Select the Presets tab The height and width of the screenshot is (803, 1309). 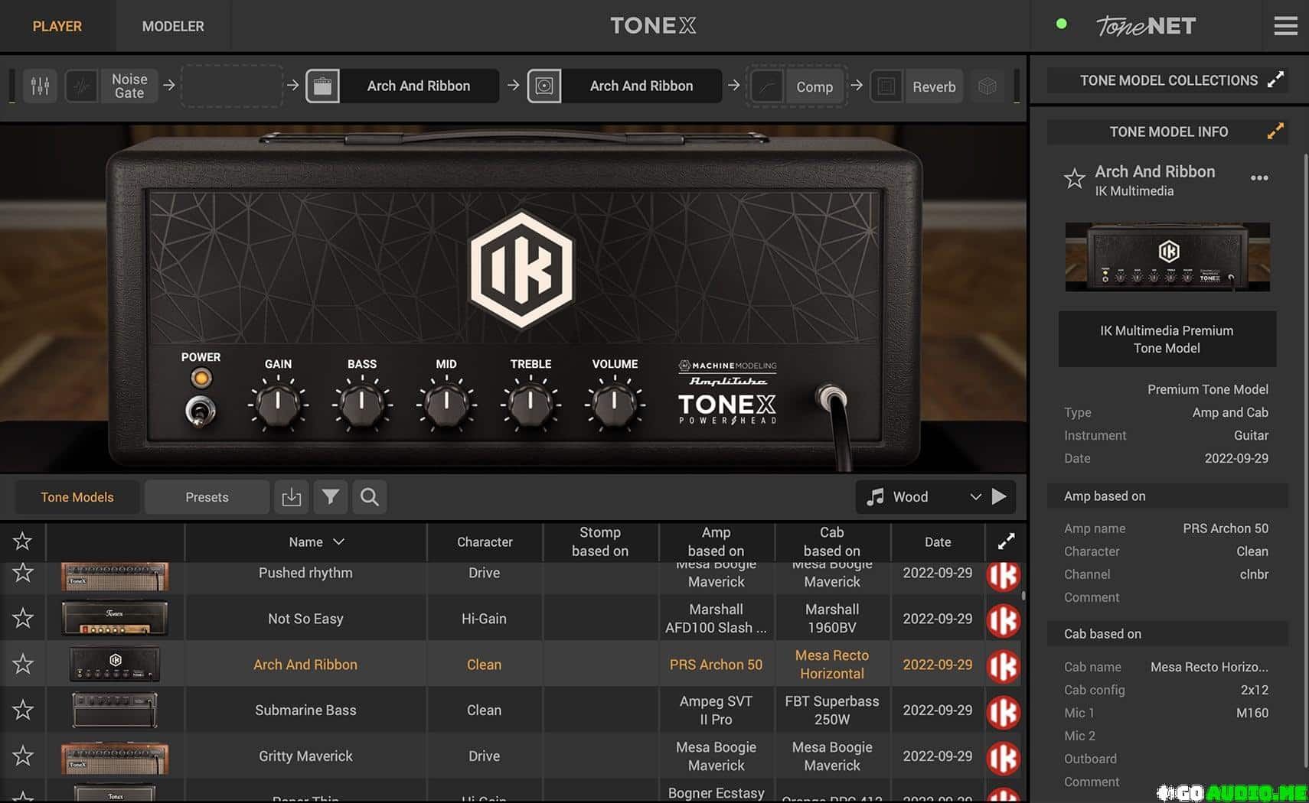(x=207, y=497)
